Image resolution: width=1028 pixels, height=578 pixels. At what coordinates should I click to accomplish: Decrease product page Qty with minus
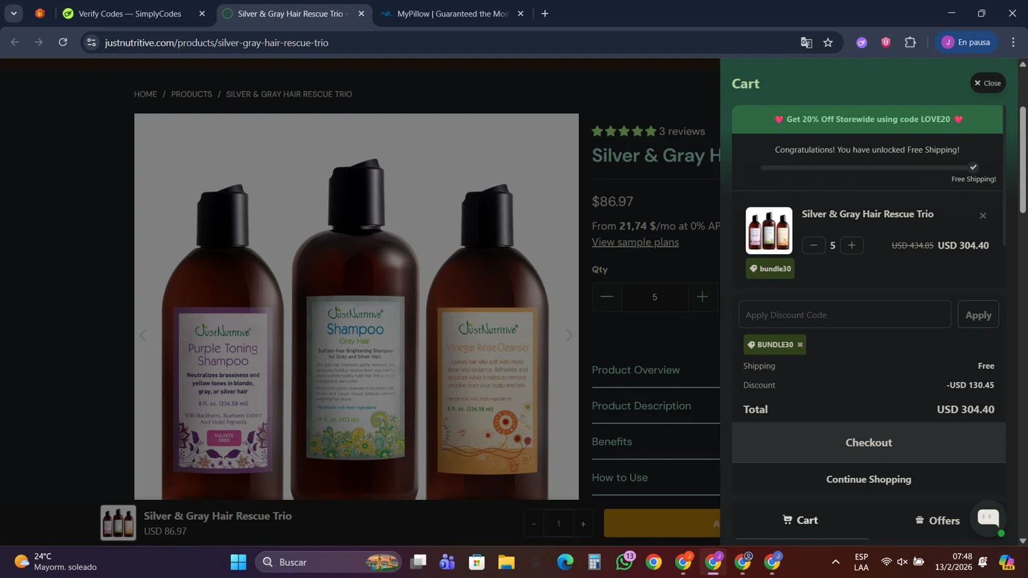click(x=607, y=297)
